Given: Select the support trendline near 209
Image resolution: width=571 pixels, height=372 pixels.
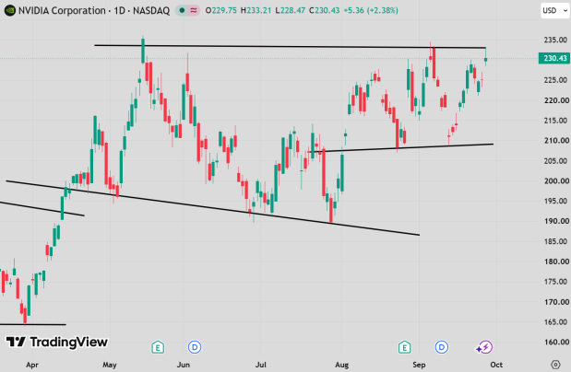Looking at the screenshot, I should click(x=400, y=147).
